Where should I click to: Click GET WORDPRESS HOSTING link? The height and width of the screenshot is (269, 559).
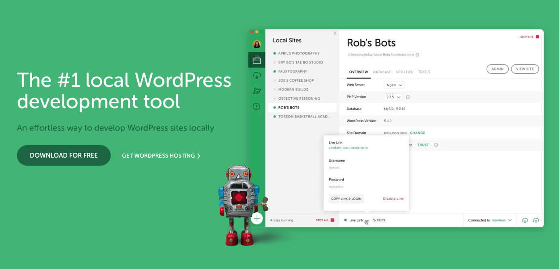[x=161, y=156]
